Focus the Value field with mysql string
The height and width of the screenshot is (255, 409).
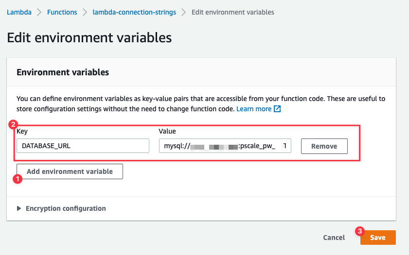[x=225, y=146]
